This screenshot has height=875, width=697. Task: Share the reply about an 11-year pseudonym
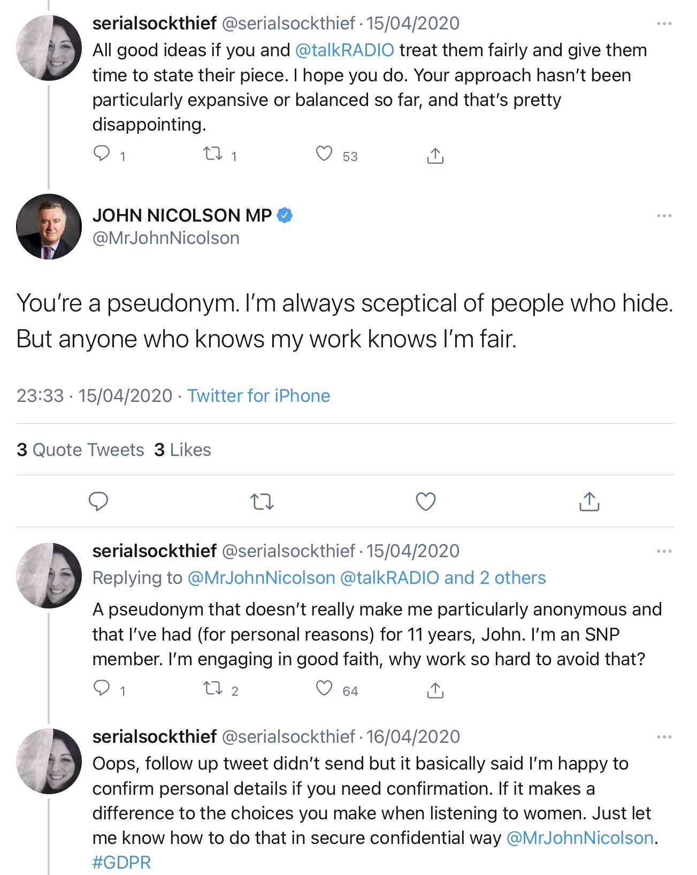435,690
